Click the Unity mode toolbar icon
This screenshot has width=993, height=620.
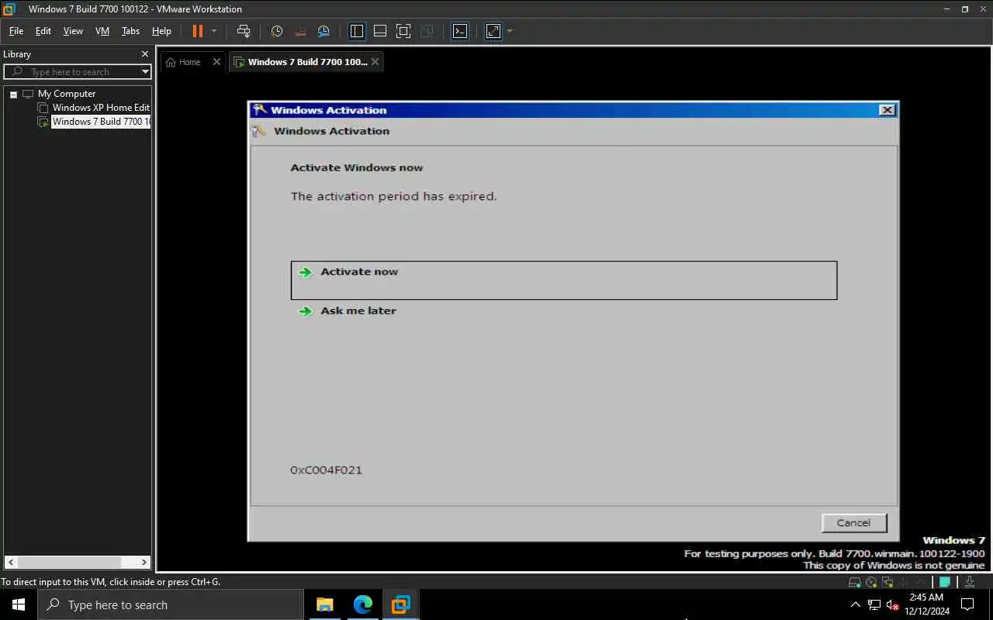pos(427,31)
